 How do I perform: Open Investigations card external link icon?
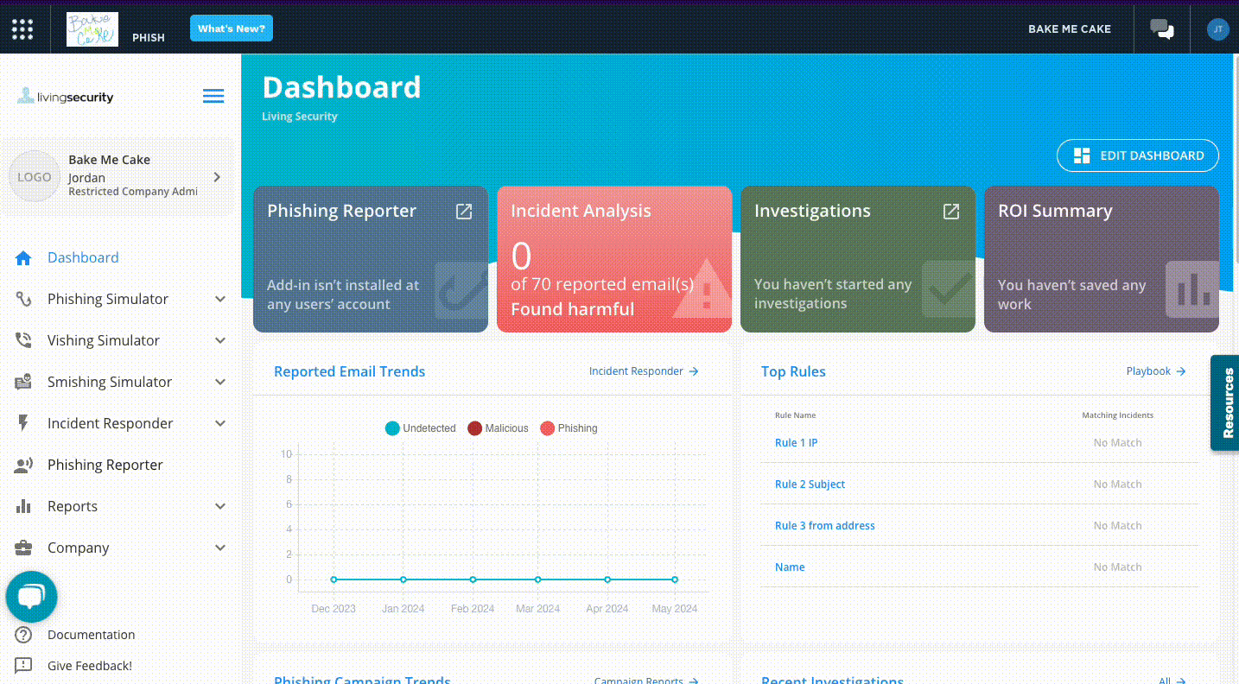[951, 212]
